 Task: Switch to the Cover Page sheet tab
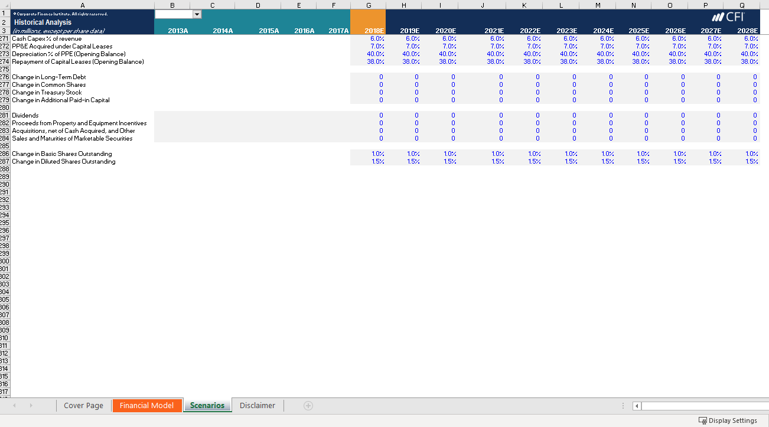83,405
